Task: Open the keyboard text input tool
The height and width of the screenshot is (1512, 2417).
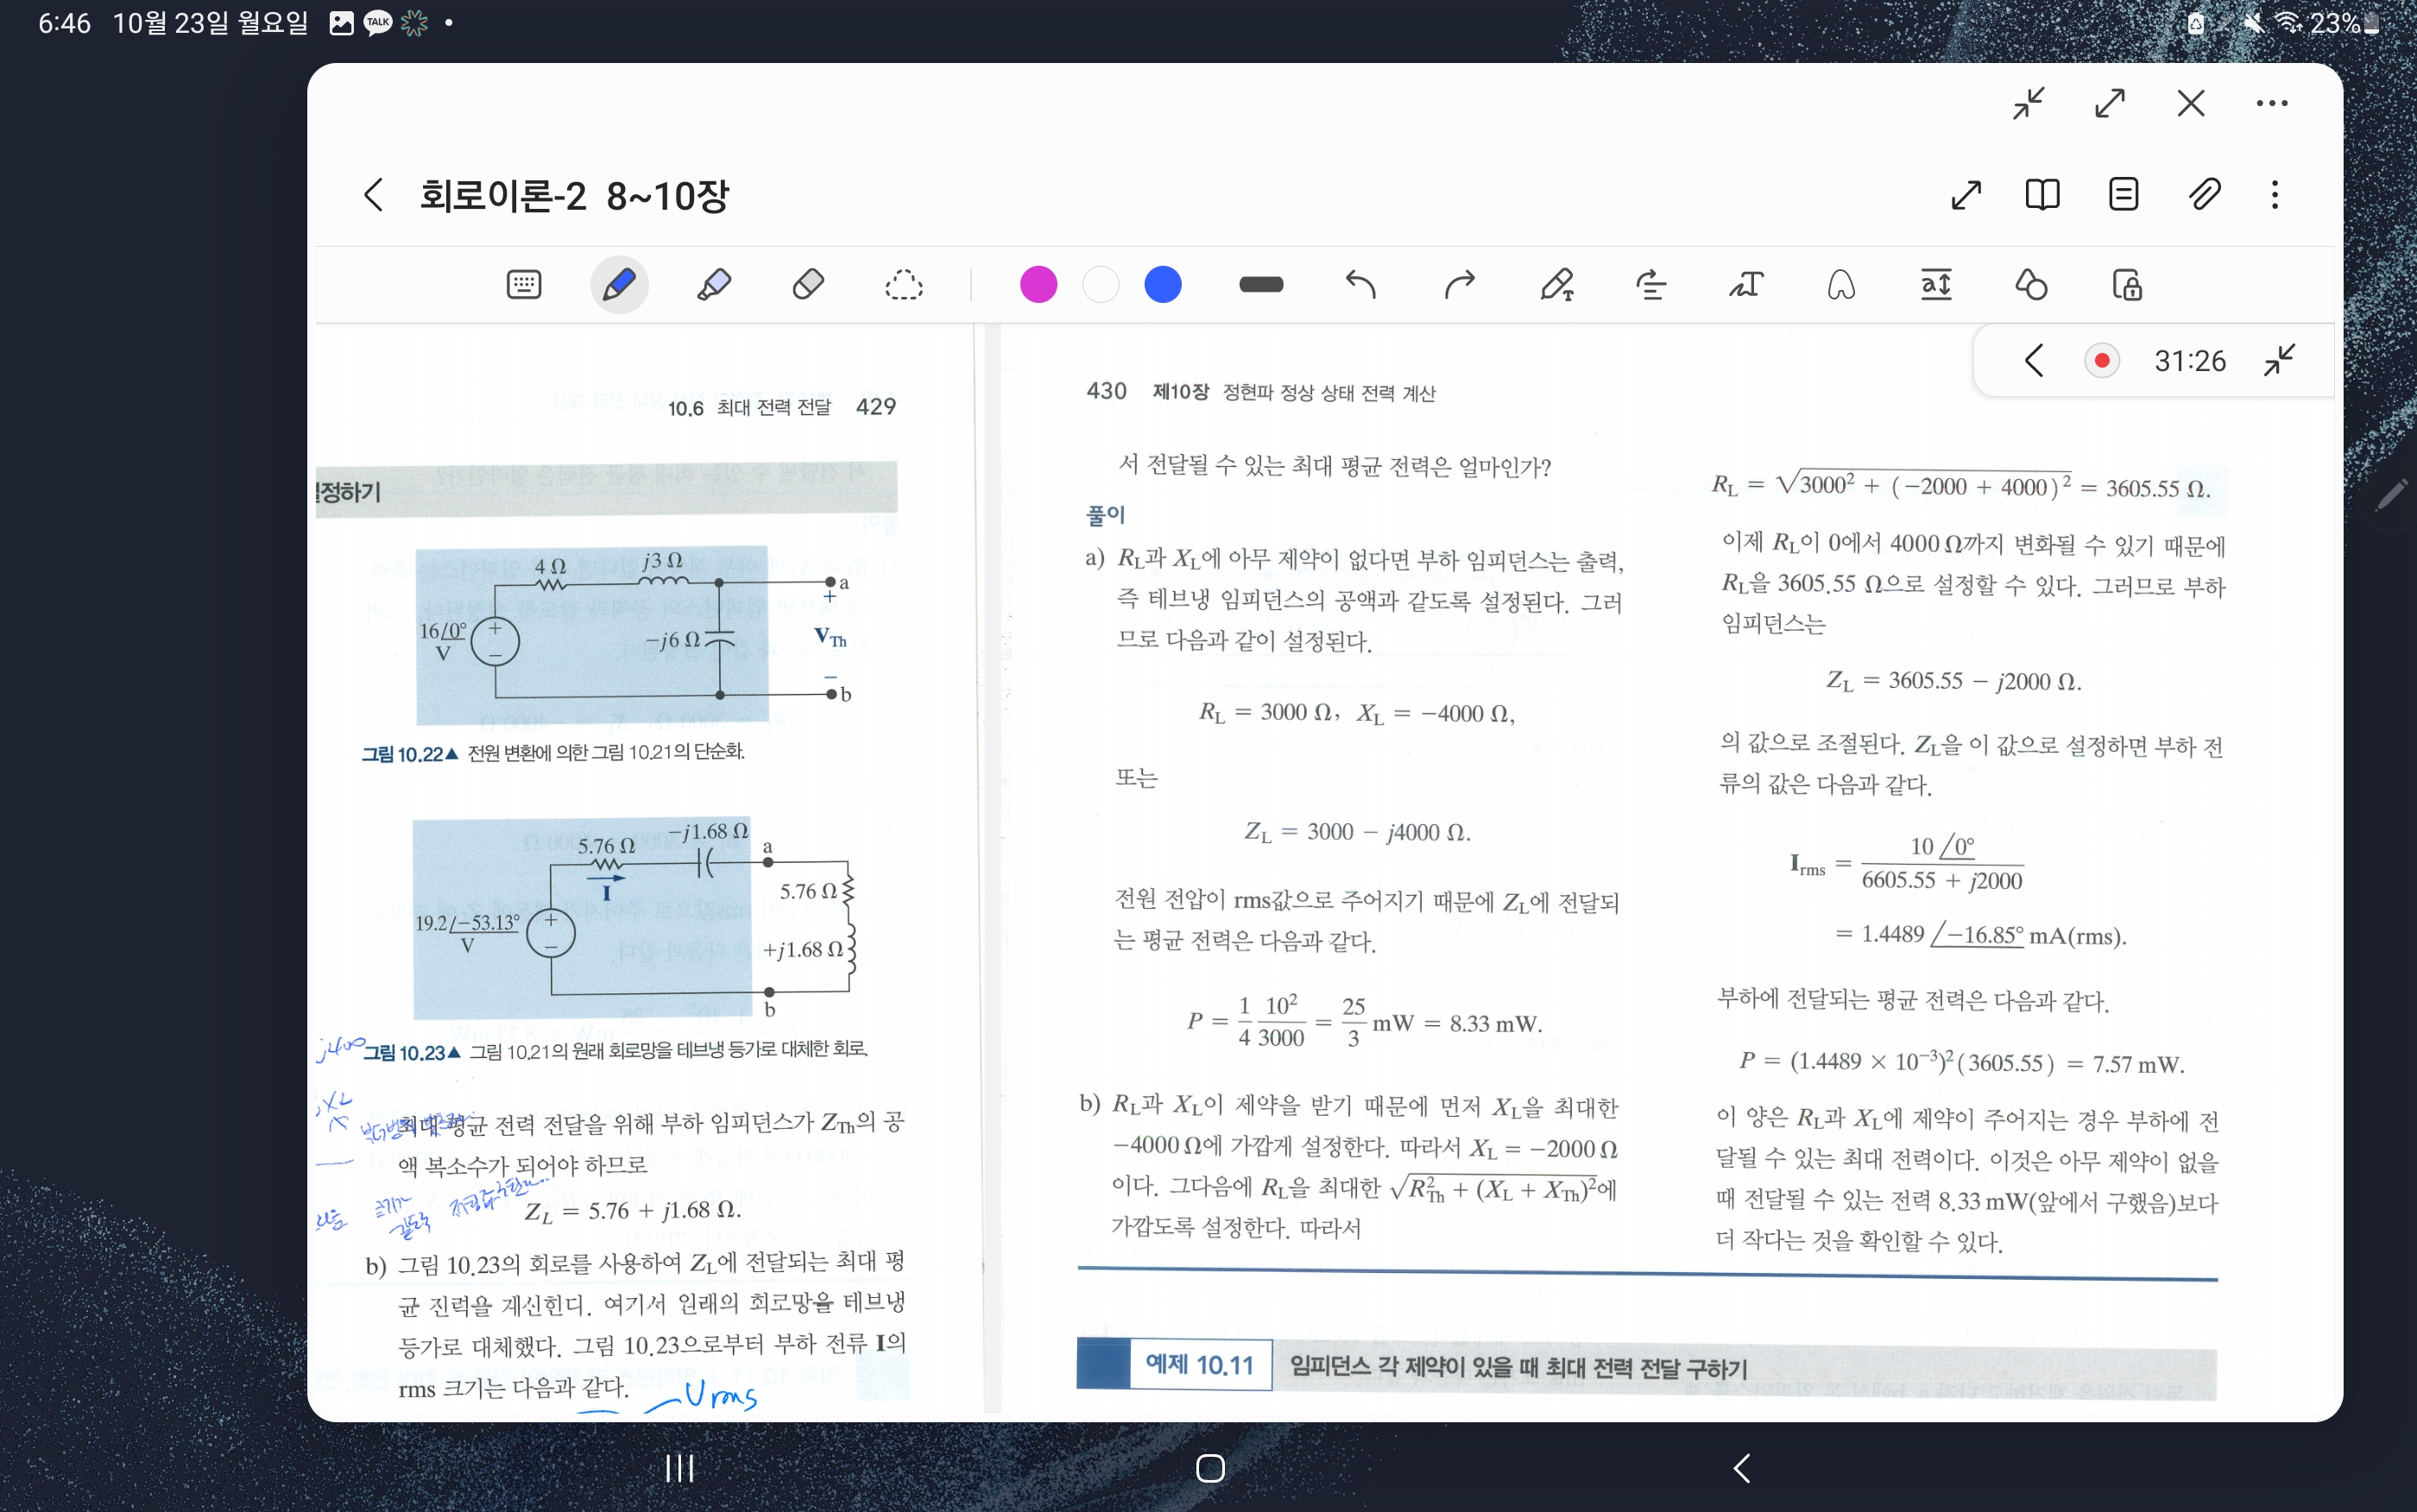Action: [524, 285]
